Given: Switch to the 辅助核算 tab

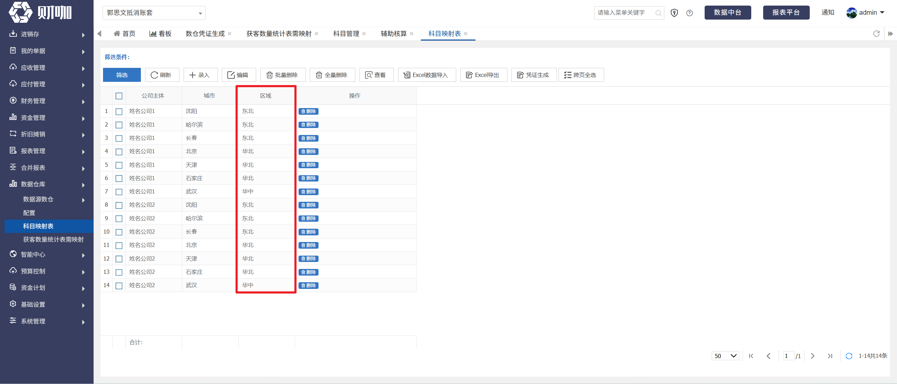Looking at the screenshot, I should coord(393,34).
